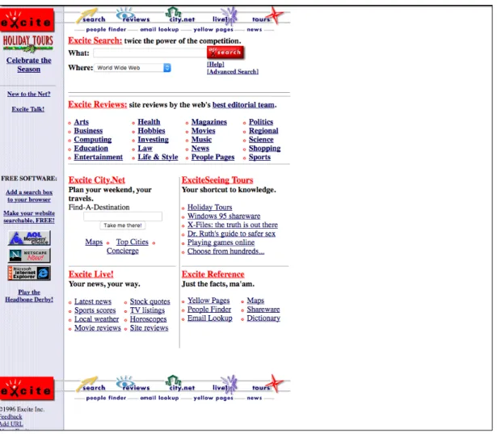This screenshot has width=497, height=434.
Task: Open the Dictionary reference link
Action: point(263,318)
